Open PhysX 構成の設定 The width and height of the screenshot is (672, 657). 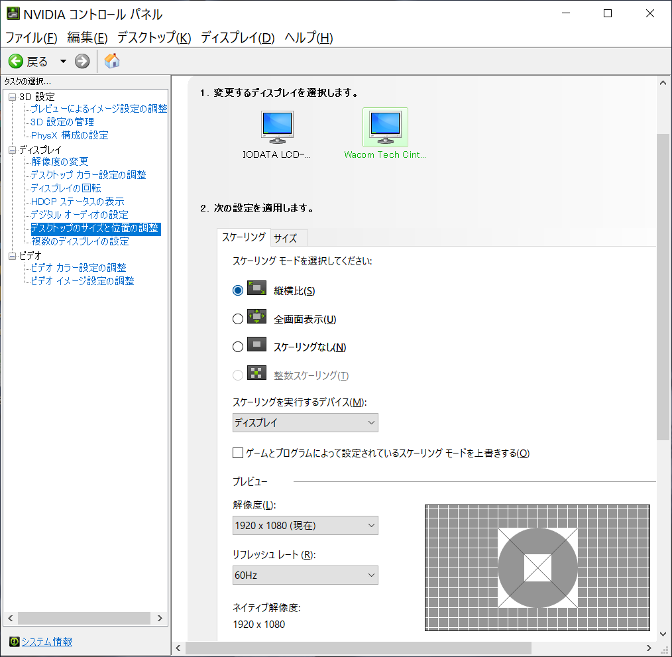pyautogui.click(x=70, y=135)
